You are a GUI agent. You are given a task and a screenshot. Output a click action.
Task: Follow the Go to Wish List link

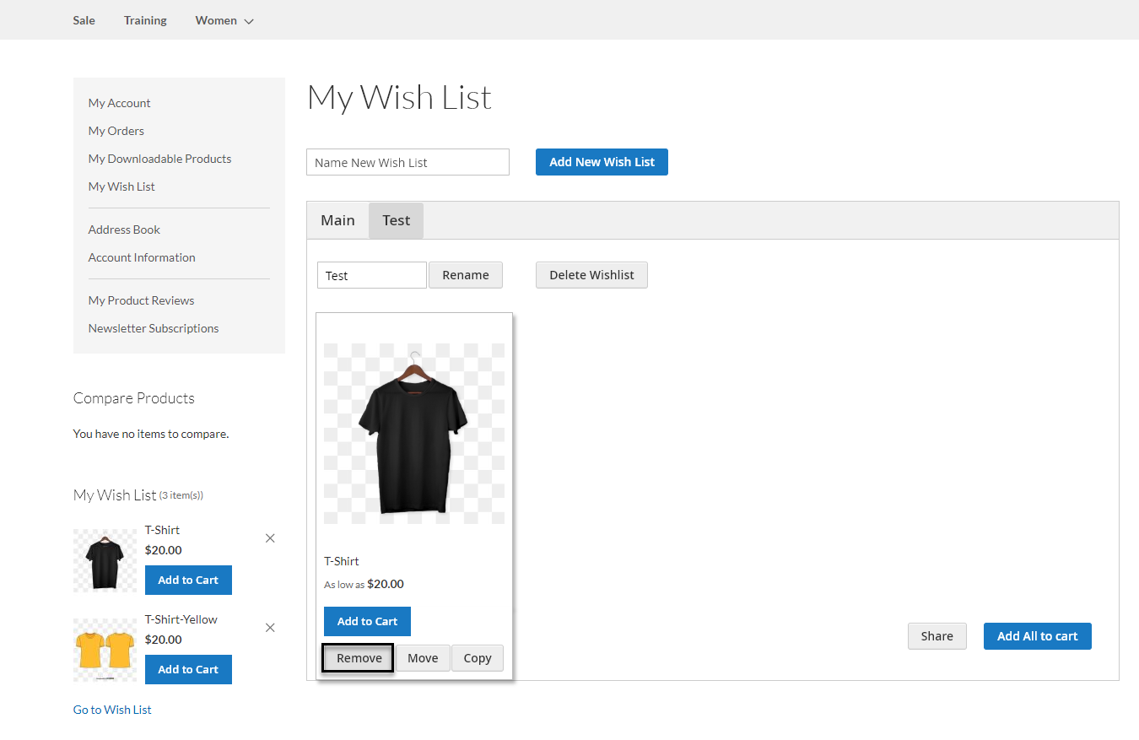coord(112,710)
